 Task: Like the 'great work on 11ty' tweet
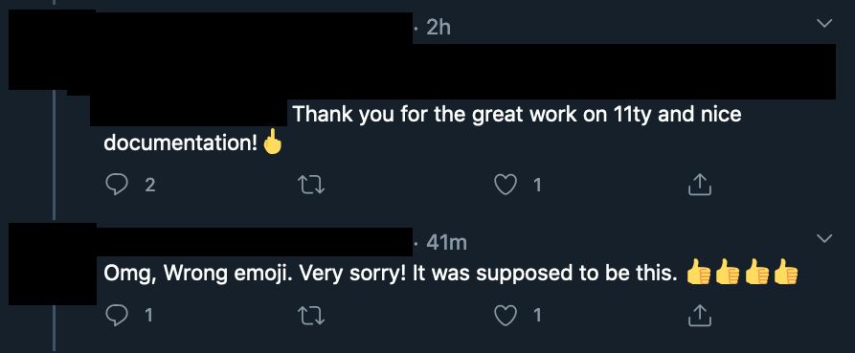point(506,186)
